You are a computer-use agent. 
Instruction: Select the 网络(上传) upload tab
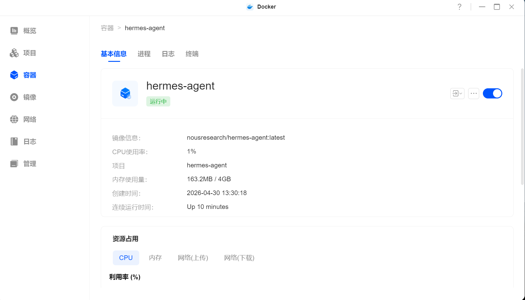point(193,258)
